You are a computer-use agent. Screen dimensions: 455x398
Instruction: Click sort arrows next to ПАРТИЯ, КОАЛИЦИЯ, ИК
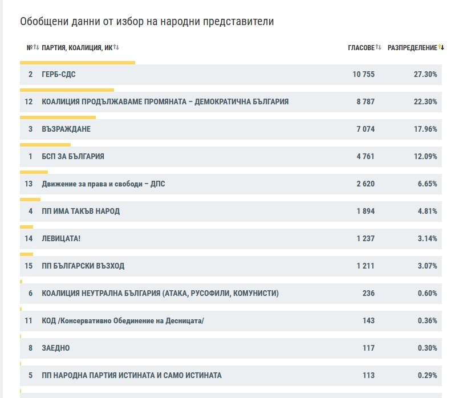(116, 47)
